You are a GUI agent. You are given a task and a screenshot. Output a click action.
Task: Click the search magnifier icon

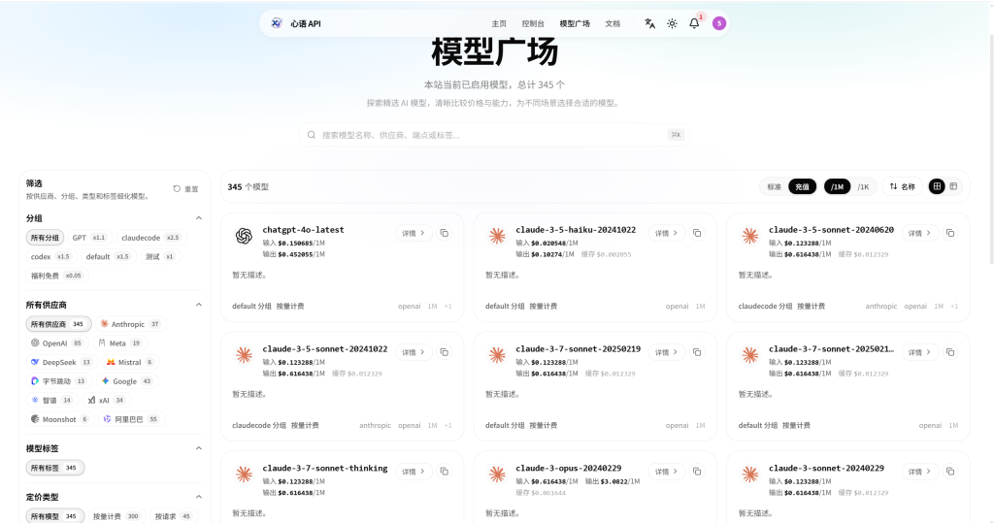[x=312, y=135]
